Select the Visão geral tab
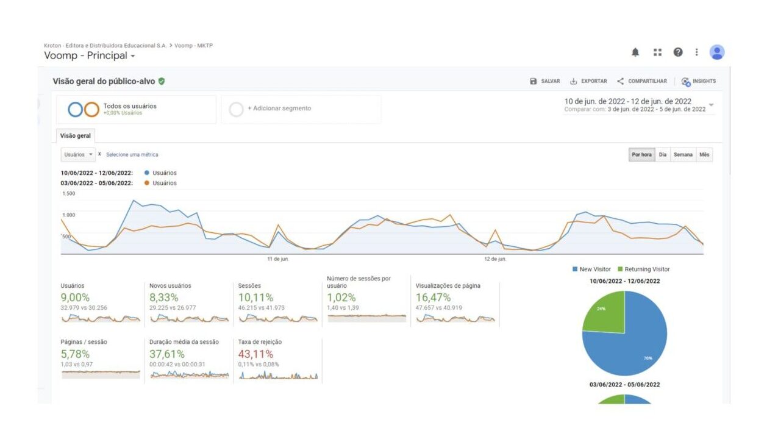The image size is (778, 439). [x=76, y=136]
